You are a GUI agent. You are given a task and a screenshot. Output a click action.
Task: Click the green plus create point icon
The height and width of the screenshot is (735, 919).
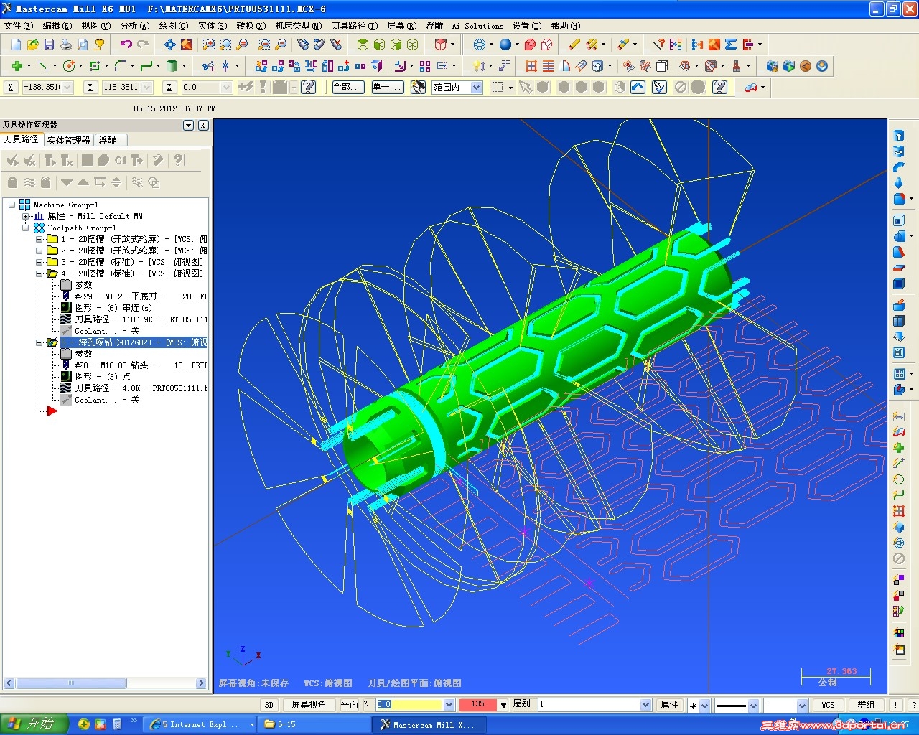(17, 66)
